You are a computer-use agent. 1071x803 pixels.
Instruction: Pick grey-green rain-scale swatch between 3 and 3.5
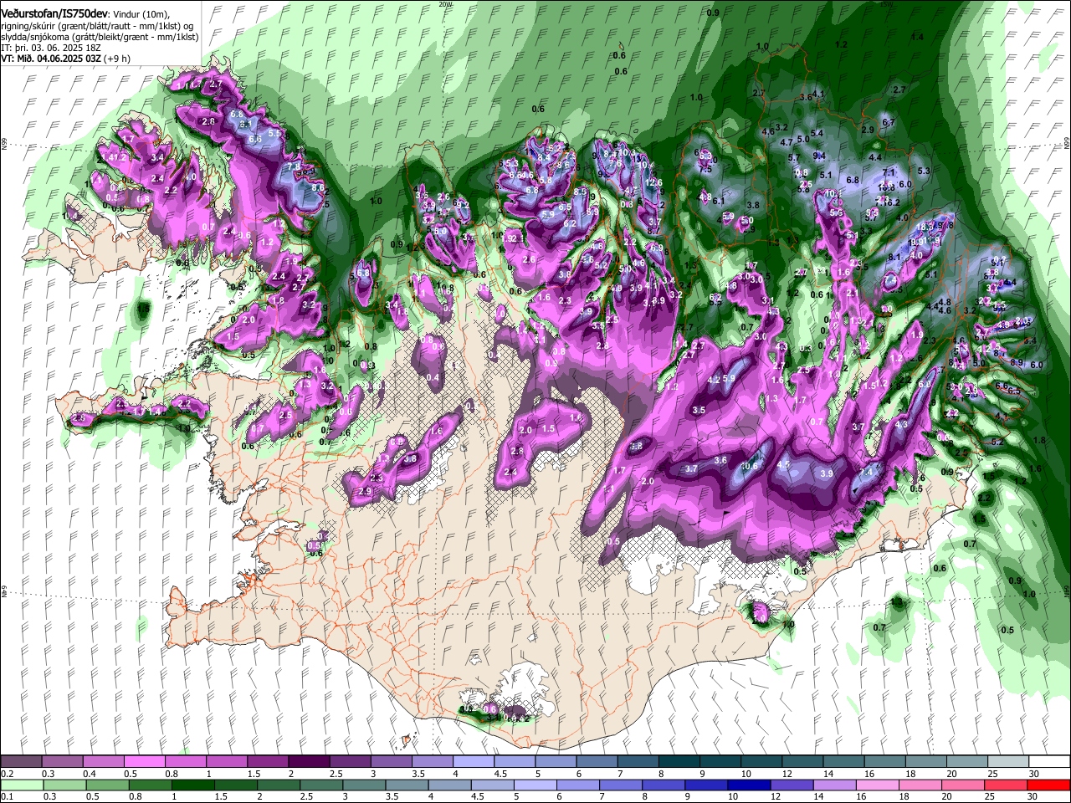[364, 785]
